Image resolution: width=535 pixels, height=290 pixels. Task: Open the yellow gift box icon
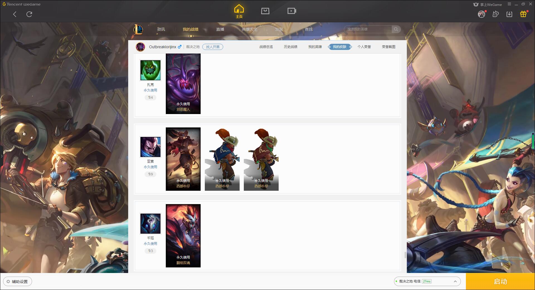coord(523,14)
